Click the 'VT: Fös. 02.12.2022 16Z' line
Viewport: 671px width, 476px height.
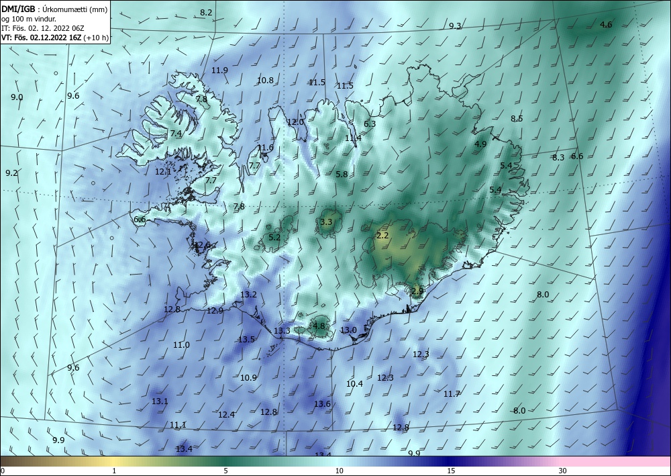pos(42,38)
